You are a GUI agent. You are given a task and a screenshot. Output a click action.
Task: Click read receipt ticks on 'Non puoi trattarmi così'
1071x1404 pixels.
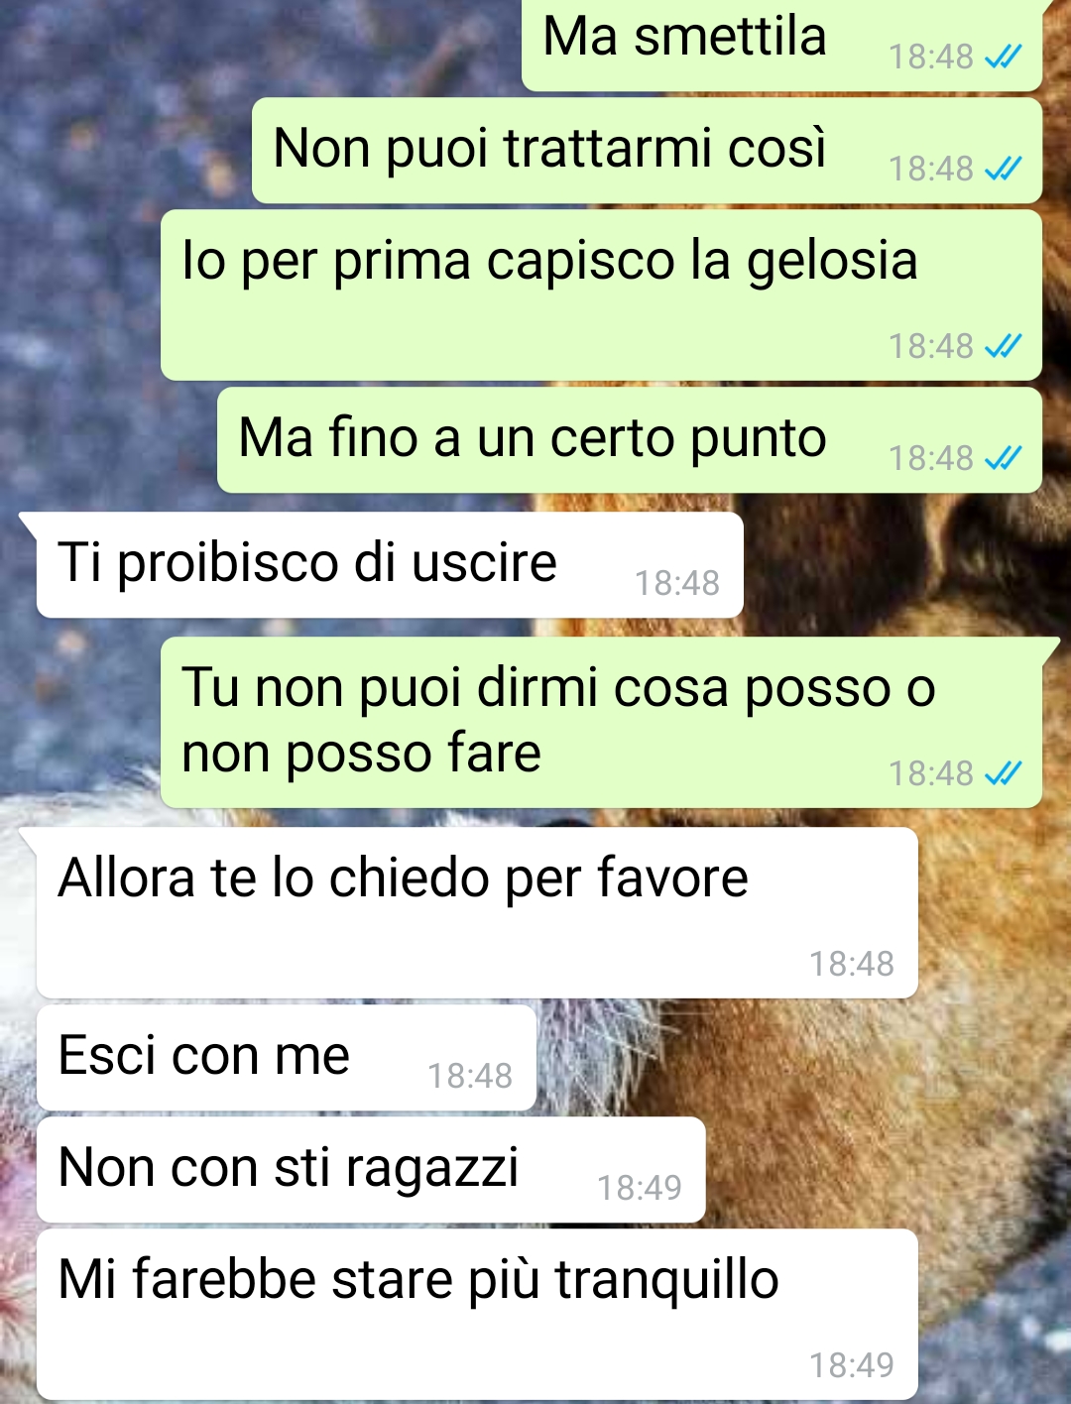pyautogui.click(x=1003, y=170)
